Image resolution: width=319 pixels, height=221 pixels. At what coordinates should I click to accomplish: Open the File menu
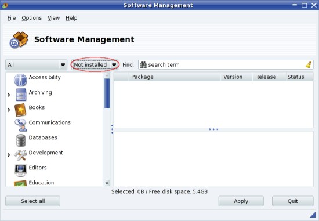click(x=12, y=18)
